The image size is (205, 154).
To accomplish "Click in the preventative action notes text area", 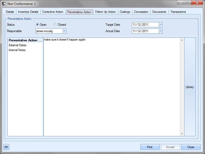I will click(112, 87).
